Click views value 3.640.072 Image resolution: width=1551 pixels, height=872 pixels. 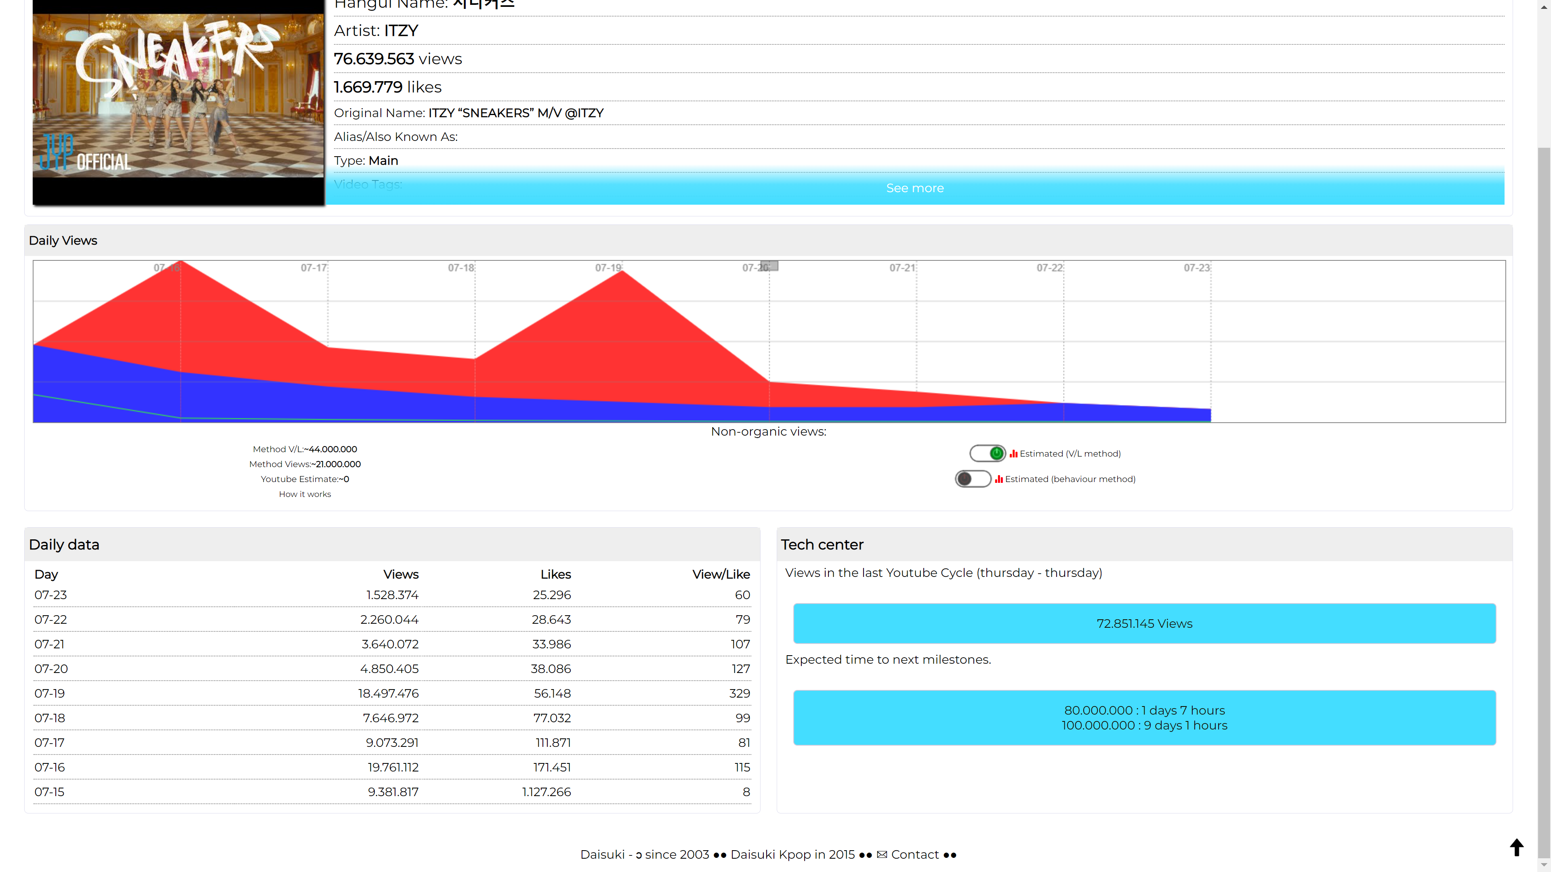[389, 645]
